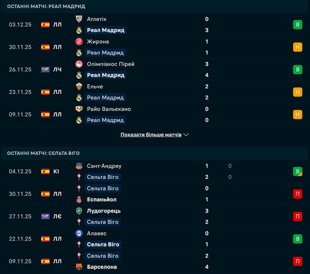This screenshot has height=274, width=310.
Task: Click the Ludogorets club crest icon
Action: click(79, 211)
